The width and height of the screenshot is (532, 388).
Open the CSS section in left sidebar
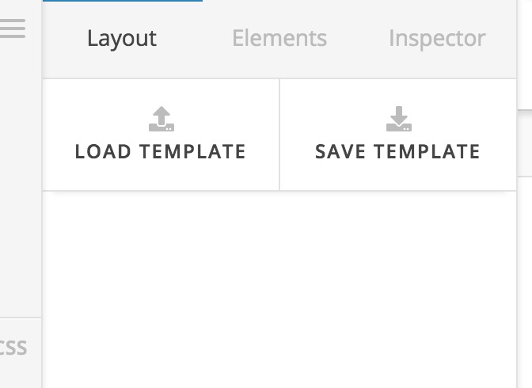[14, 347]
